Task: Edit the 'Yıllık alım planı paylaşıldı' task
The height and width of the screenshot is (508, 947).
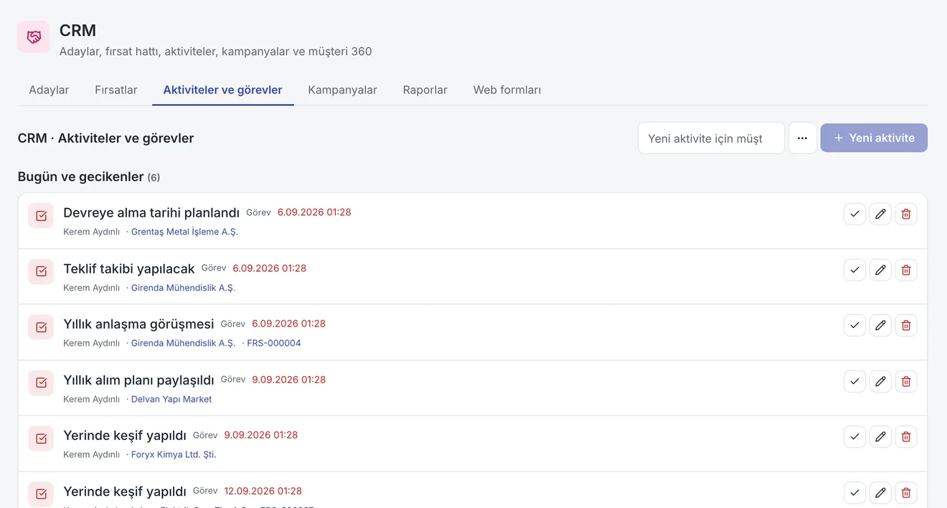Action: [880, 381]
